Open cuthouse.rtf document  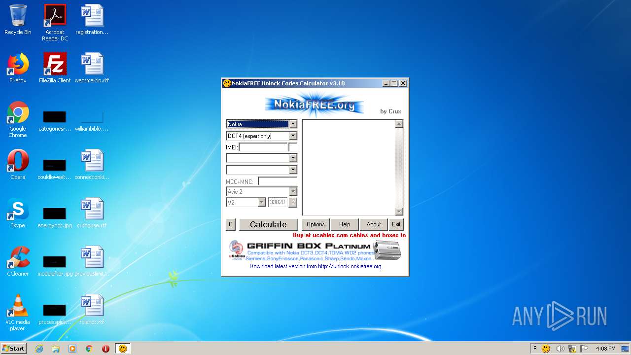tap(92, 213)
